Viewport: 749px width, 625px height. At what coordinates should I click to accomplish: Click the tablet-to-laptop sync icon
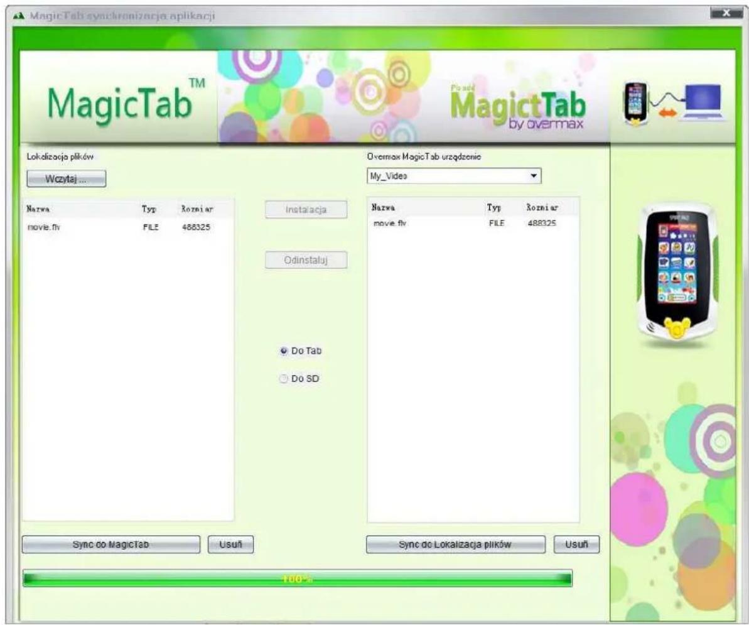pos(674,104)
